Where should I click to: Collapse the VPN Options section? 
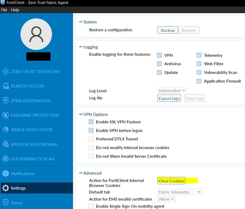[x=81, y=115]
